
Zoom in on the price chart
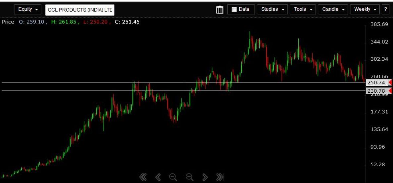click(x=189, y=177)
